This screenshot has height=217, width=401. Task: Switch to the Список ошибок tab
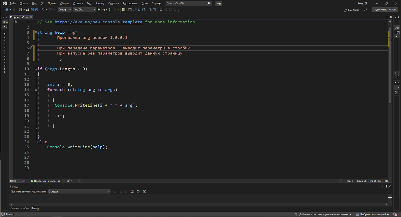tap(20, 208)
